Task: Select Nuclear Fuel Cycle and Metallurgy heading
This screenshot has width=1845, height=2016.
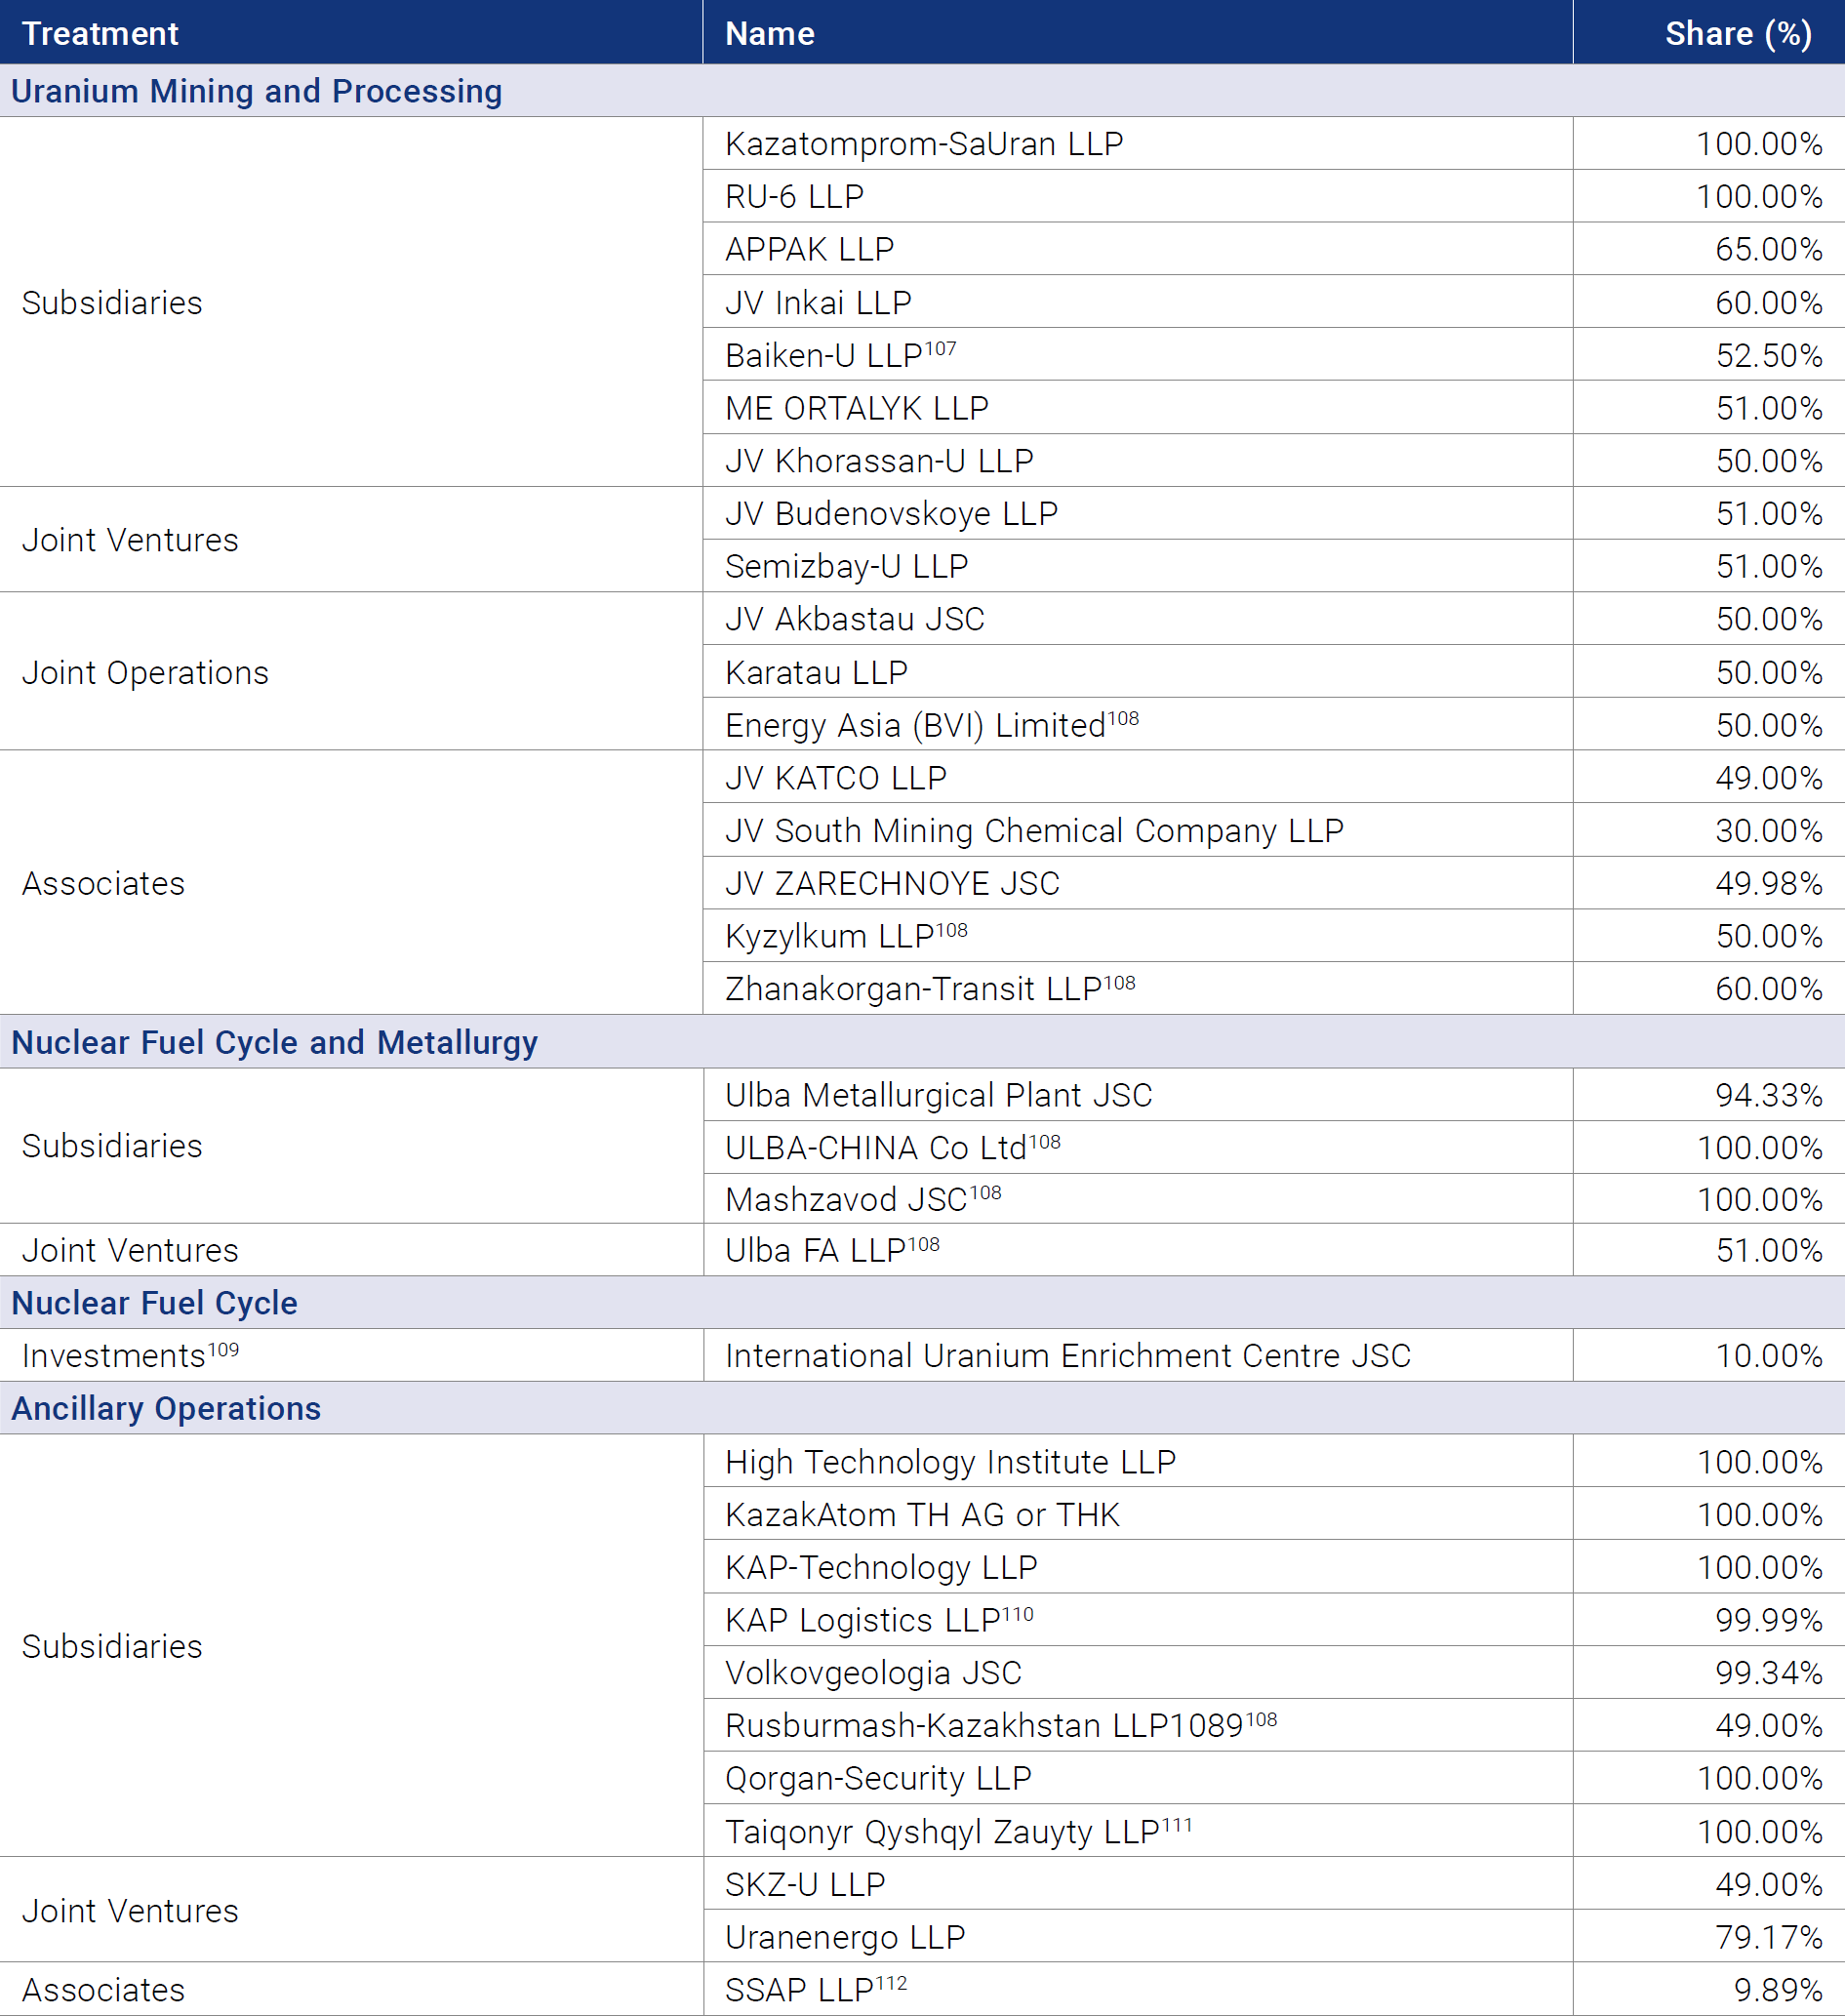Action: [274, 1043]
